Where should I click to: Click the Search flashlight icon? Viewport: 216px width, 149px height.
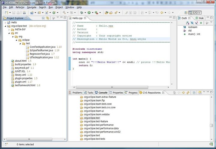[116, 13]
